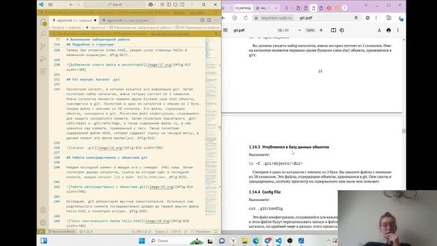Open the Run and Debug view
437x246 pixels.
click(x=42, y=59)
